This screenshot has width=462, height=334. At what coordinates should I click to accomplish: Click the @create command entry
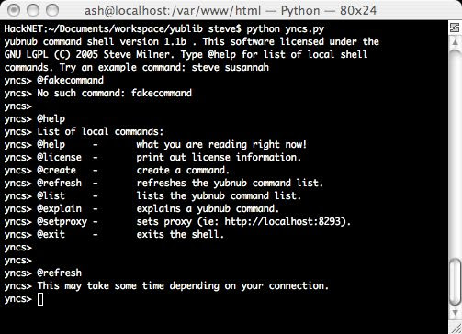56,170
